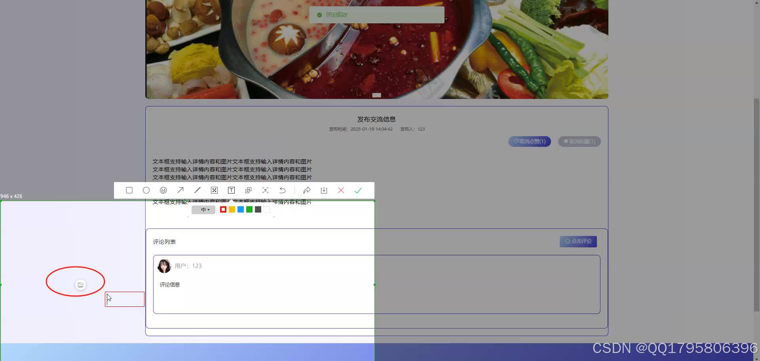Save the screenshot with the download icon

tap(324, 190)
